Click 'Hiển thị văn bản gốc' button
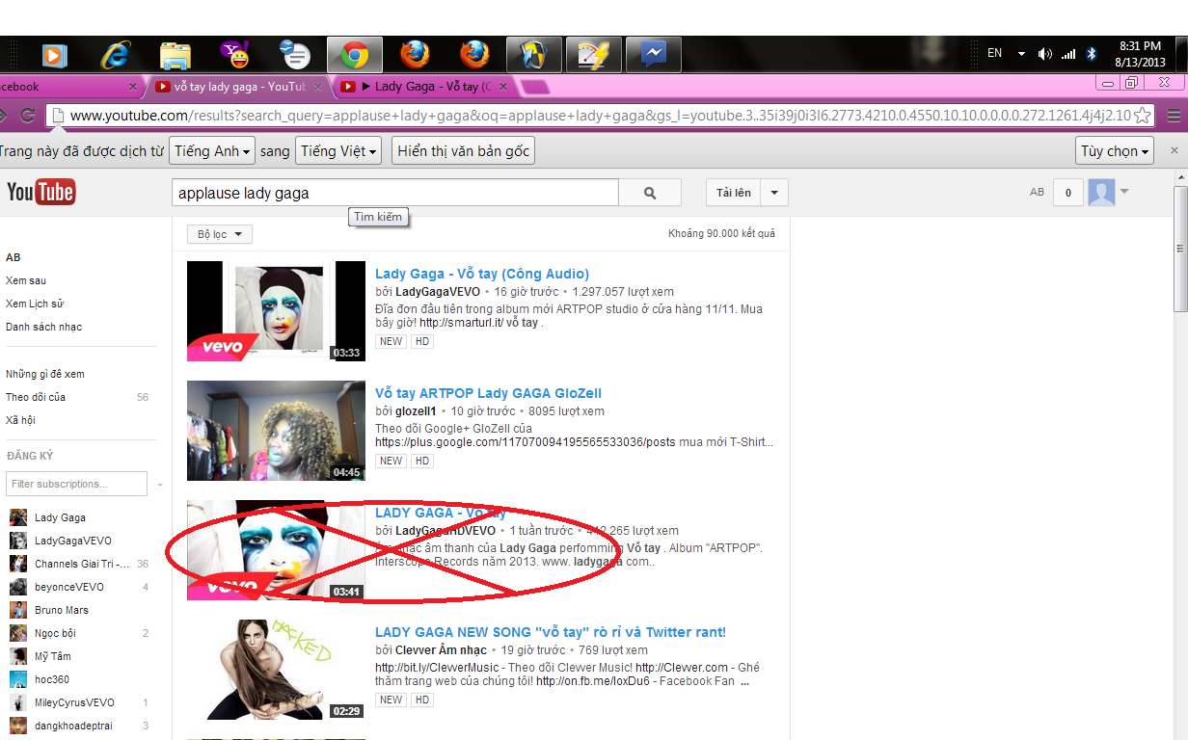The height and width of the screenshot is (740, 1188). click(463, 151)
